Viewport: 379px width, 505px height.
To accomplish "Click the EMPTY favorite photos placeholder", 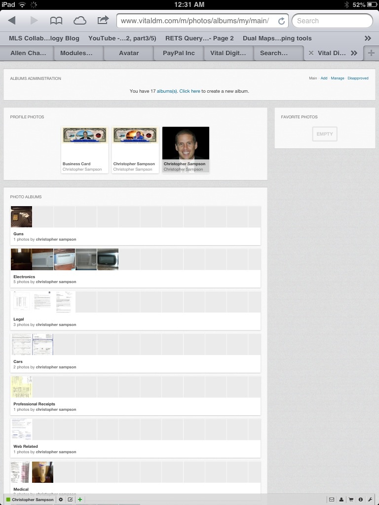I will click(x=325, y=134).
